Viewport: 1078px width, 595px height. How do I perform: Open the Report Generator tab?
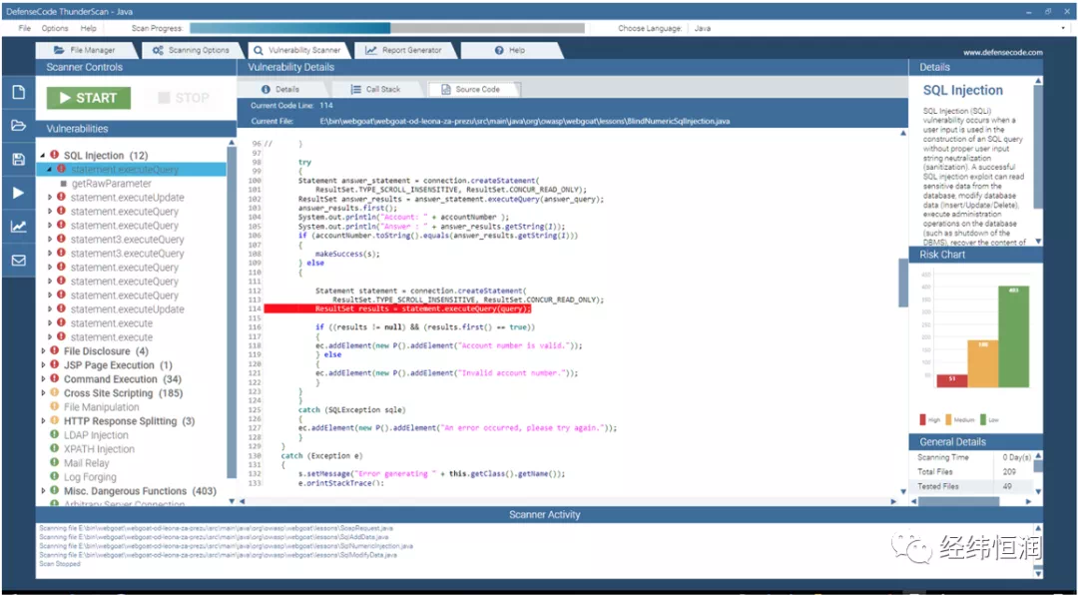pyautogui.click(x=404, y=50)
